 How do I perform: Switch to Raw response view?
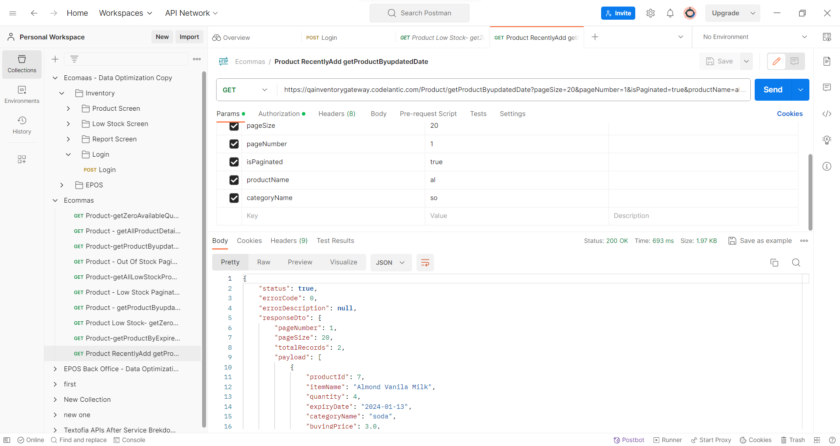tap(264, 262)
